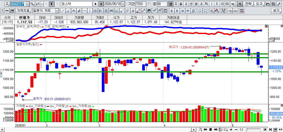Click the 가격지표 button
The image size is (283, 132).
point(23,11)
